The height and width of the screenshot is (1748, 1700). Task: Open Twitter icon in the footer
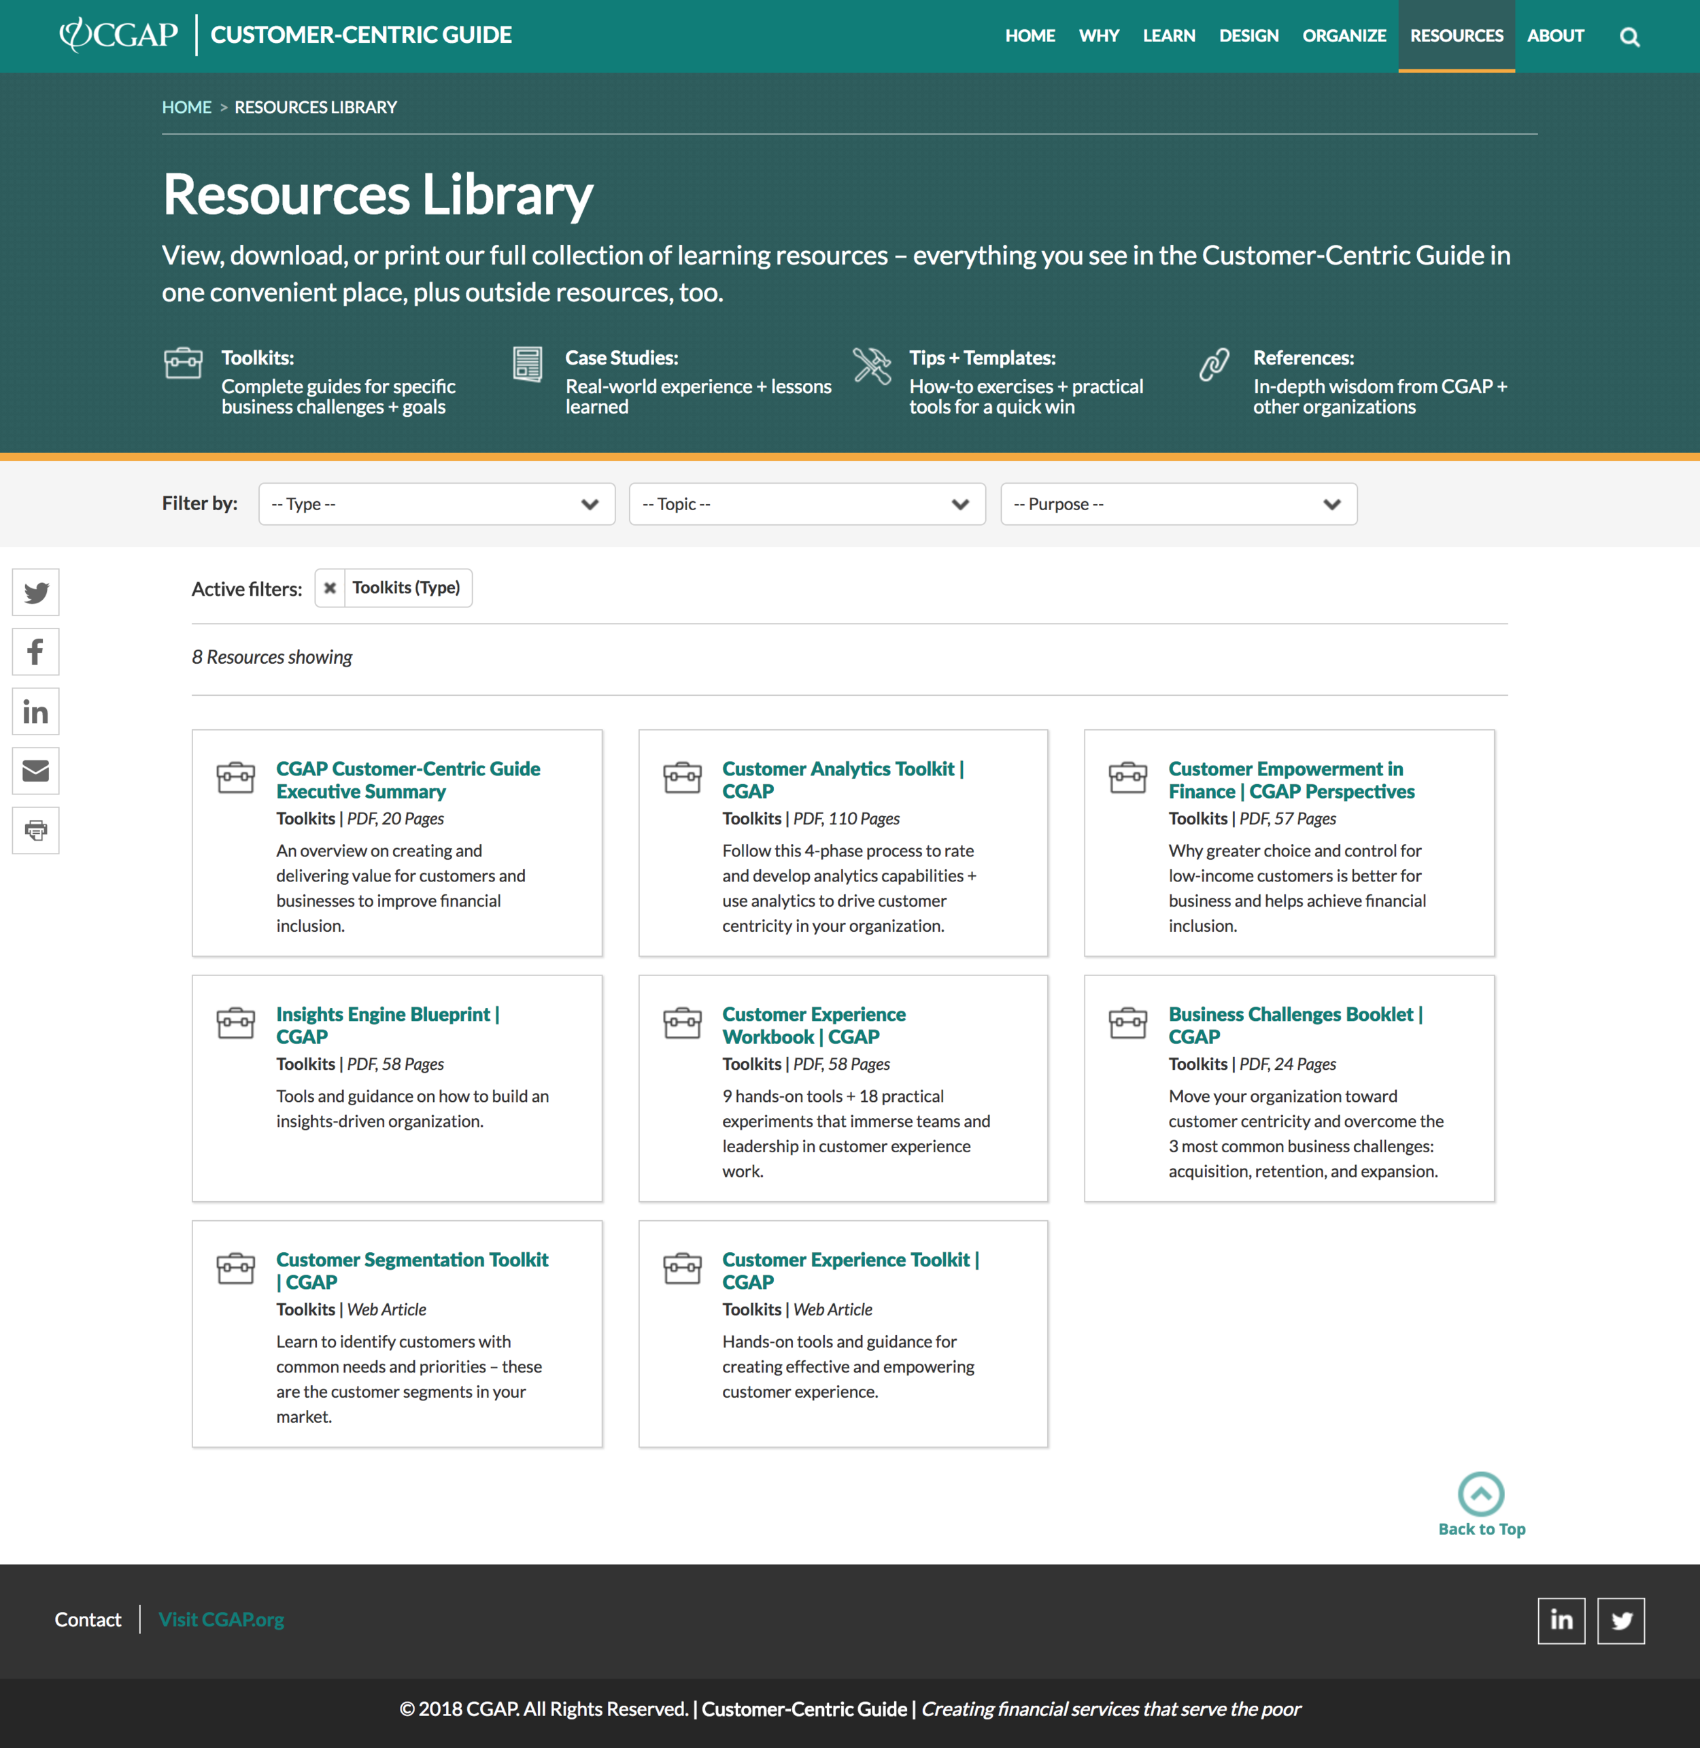tap(1620, 1620)
